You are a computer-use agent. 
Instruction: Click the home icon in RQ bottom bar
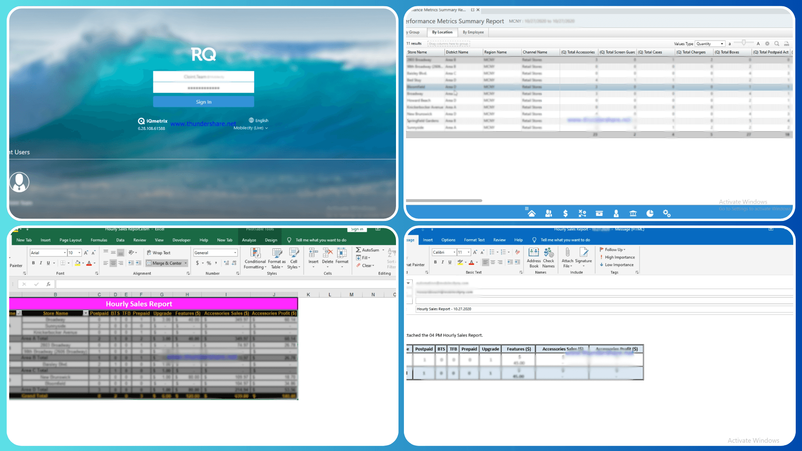(x=531, y=213)
